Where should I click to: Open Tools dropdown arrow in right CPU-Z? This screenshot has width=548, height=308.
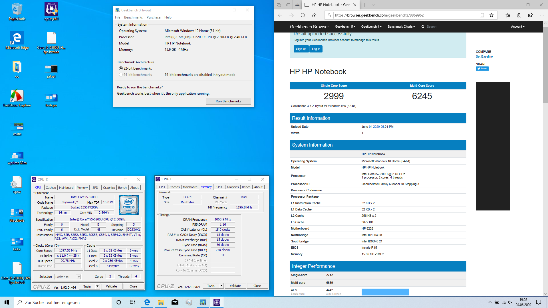(221, 286)
